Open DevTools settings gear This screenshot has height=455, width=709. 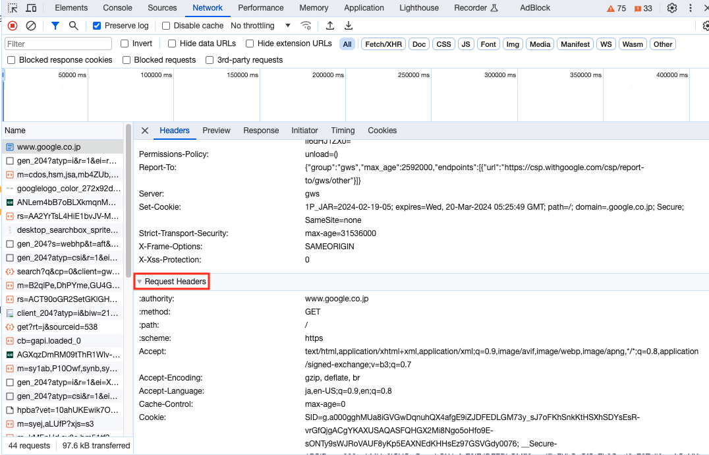click(671, 7)
